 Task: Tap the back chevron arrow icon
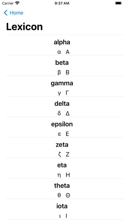pos(6,13)
